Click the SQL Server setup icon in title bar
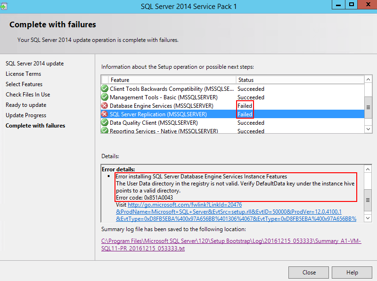377x281 pixels. pyautogui.click(x=3, y=6)
